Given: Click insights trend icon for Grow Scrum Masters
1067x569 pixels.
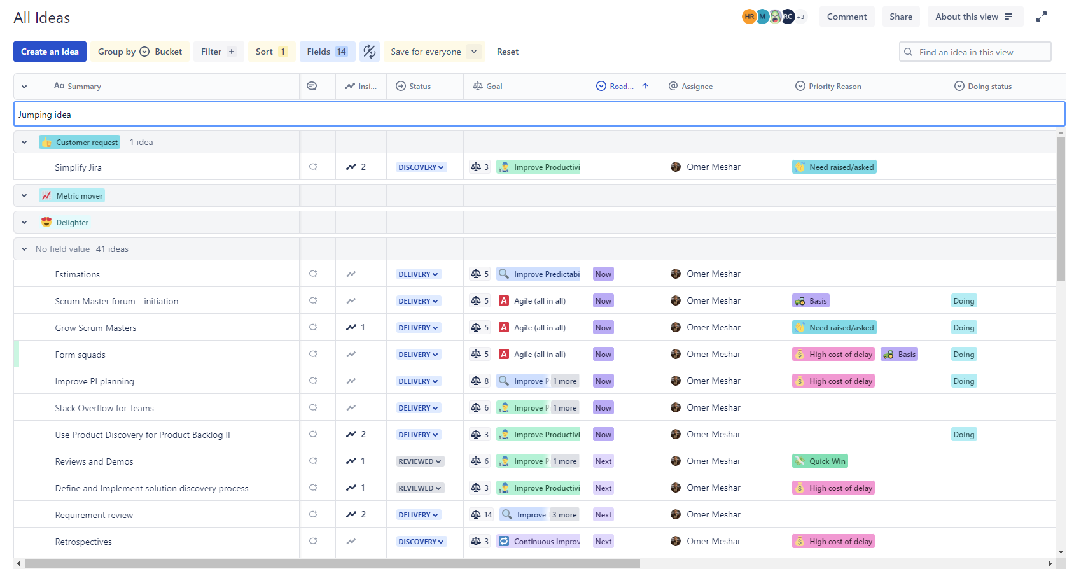Looking at the screenshot, I should (351, 327).
